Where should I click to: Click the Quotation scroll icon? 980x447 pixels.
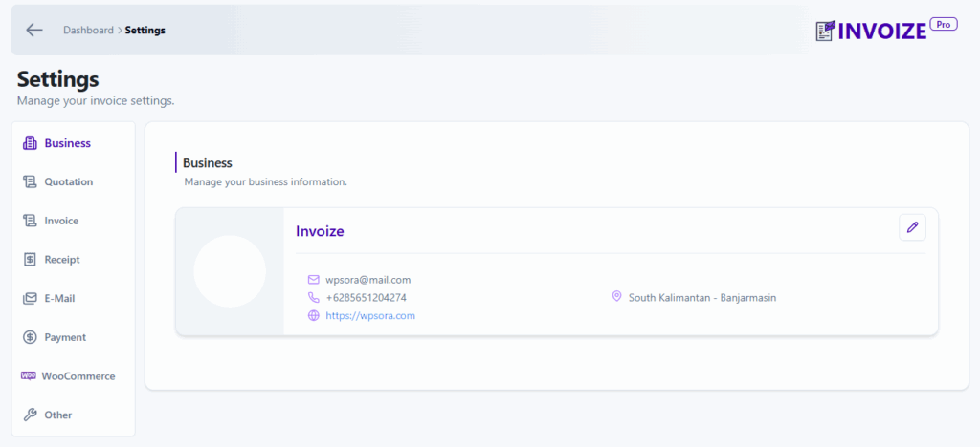(30, 182)
